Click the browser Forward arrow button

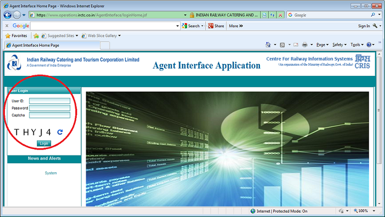(17, 15)
